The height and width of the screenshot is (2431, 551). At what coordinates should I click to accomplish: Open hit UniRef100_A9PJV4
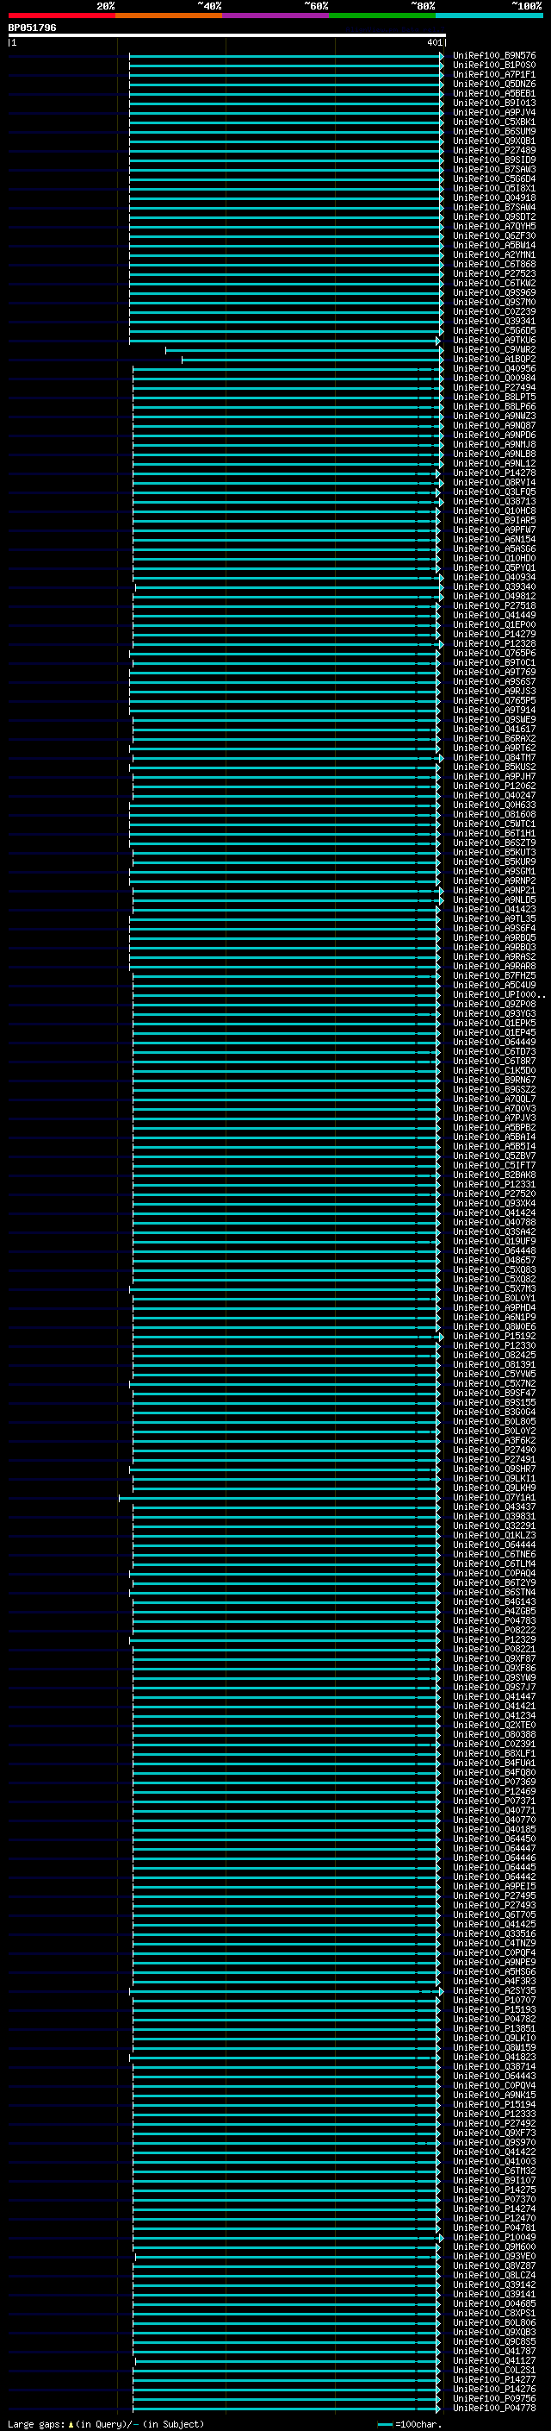pyautogui.click(x=493, y=112)
